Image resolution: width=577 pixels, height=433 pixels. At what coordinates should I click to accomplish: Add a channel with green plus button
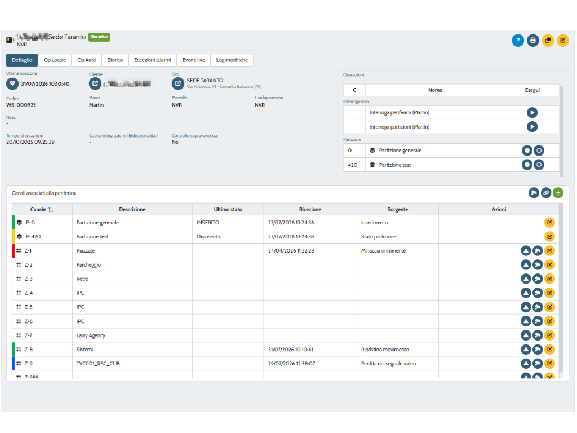tap(558, 193)
